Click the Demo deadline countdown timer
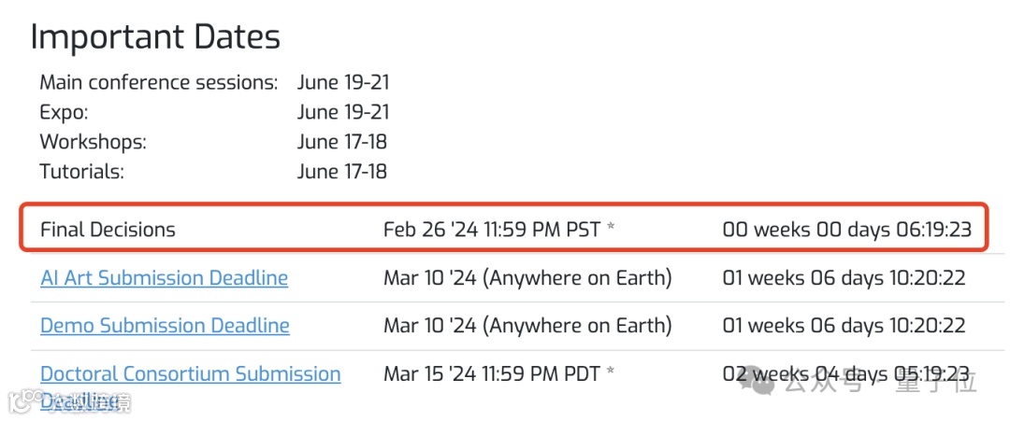The image size is (1010, 421). point(844,325)
